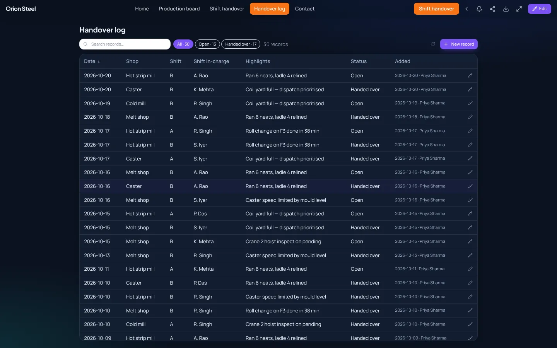Click the orange Shift handover button
Screen dimensions: 557x348
click(436, 9)
